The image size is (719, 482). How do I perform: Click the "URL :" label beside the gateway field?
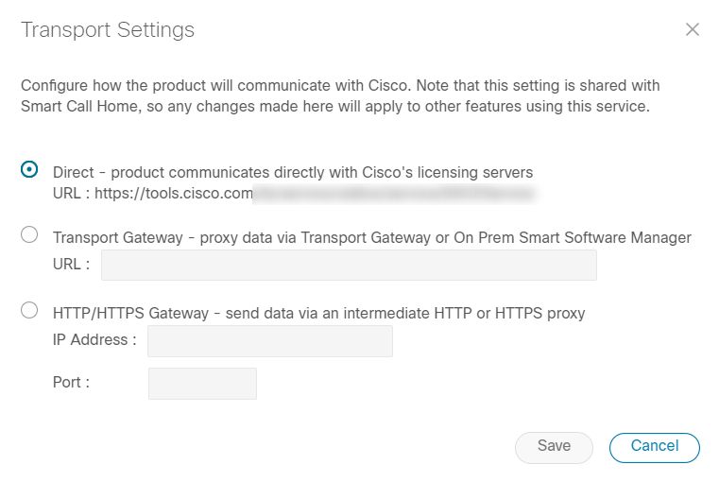72,265
